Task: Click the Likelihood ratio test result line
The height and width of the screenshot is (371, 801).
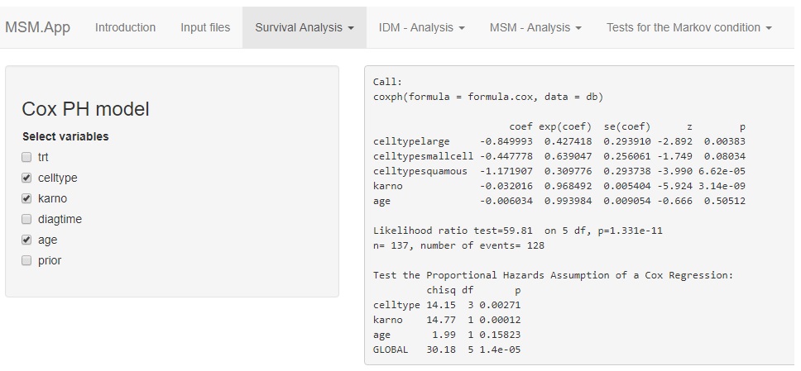Action: tap(517, 231)
